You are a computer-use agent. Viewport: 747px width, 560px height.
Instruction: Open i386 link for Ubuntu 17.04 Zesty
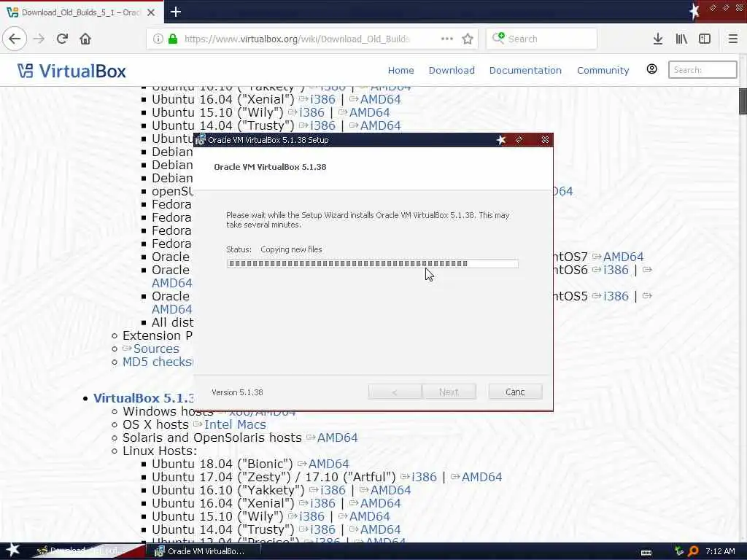click(424, 477)
